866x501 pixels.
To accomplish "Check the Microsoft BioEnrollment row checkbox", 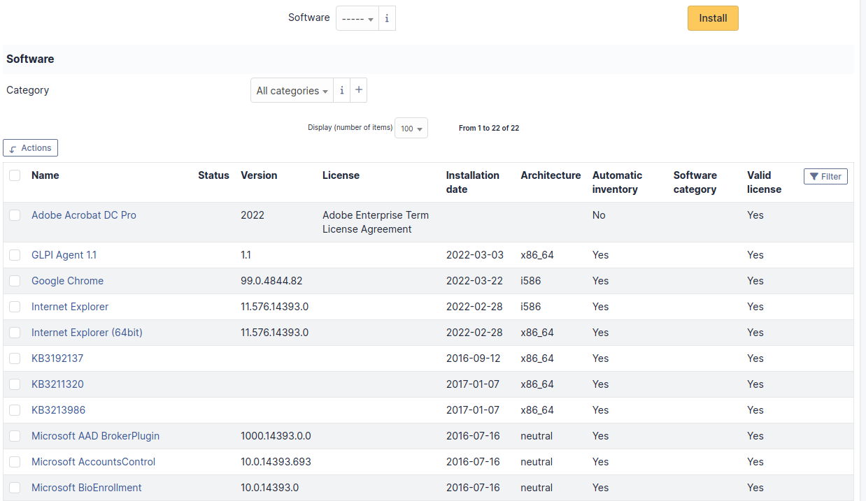I will coord(15,488).
